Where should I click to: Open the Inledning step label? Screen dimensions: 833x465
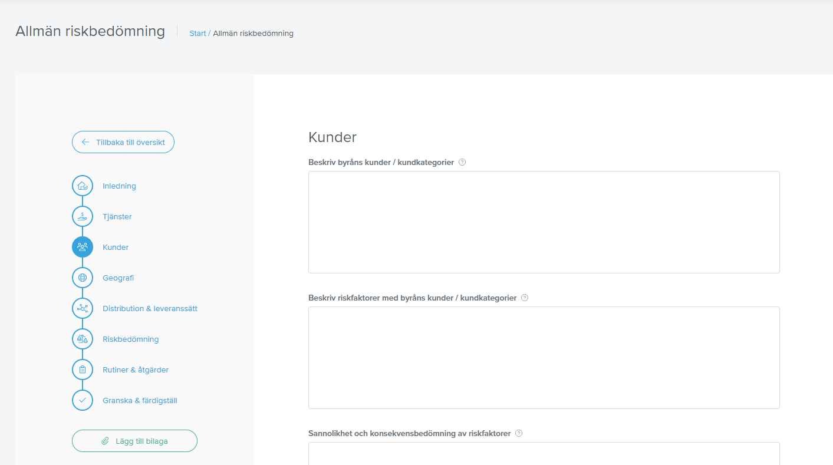[119, 186]
